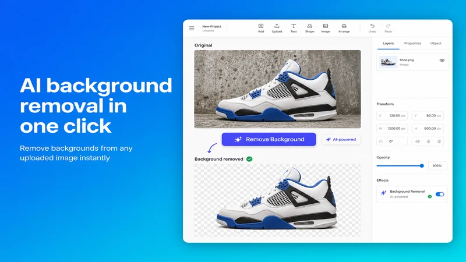Click the X position field
The width and height of the screenshot is (466, 262).
click(x=392, y=115)
